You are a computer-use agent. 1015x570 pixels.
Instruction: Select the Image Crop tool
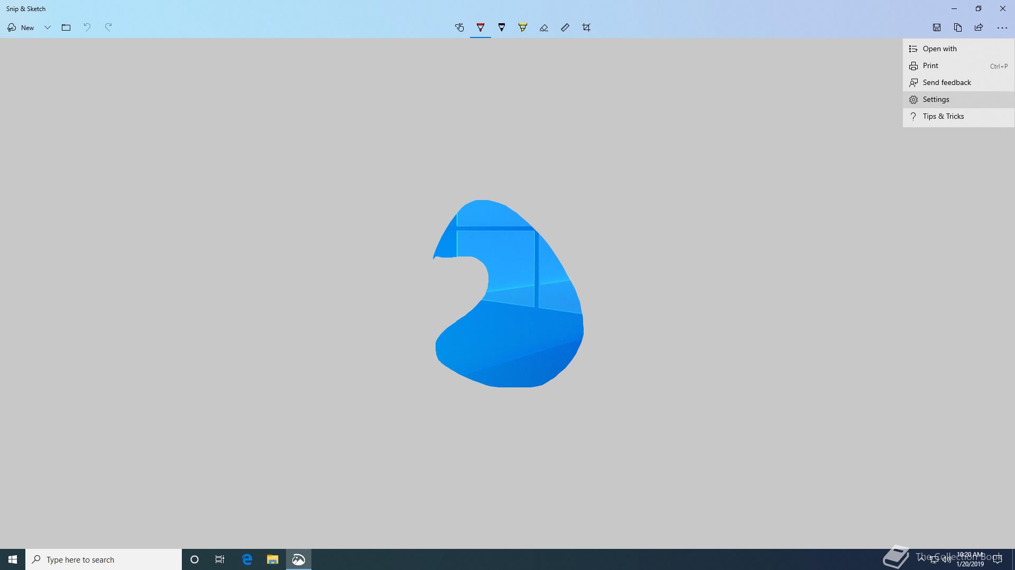(x=586, y=27)
